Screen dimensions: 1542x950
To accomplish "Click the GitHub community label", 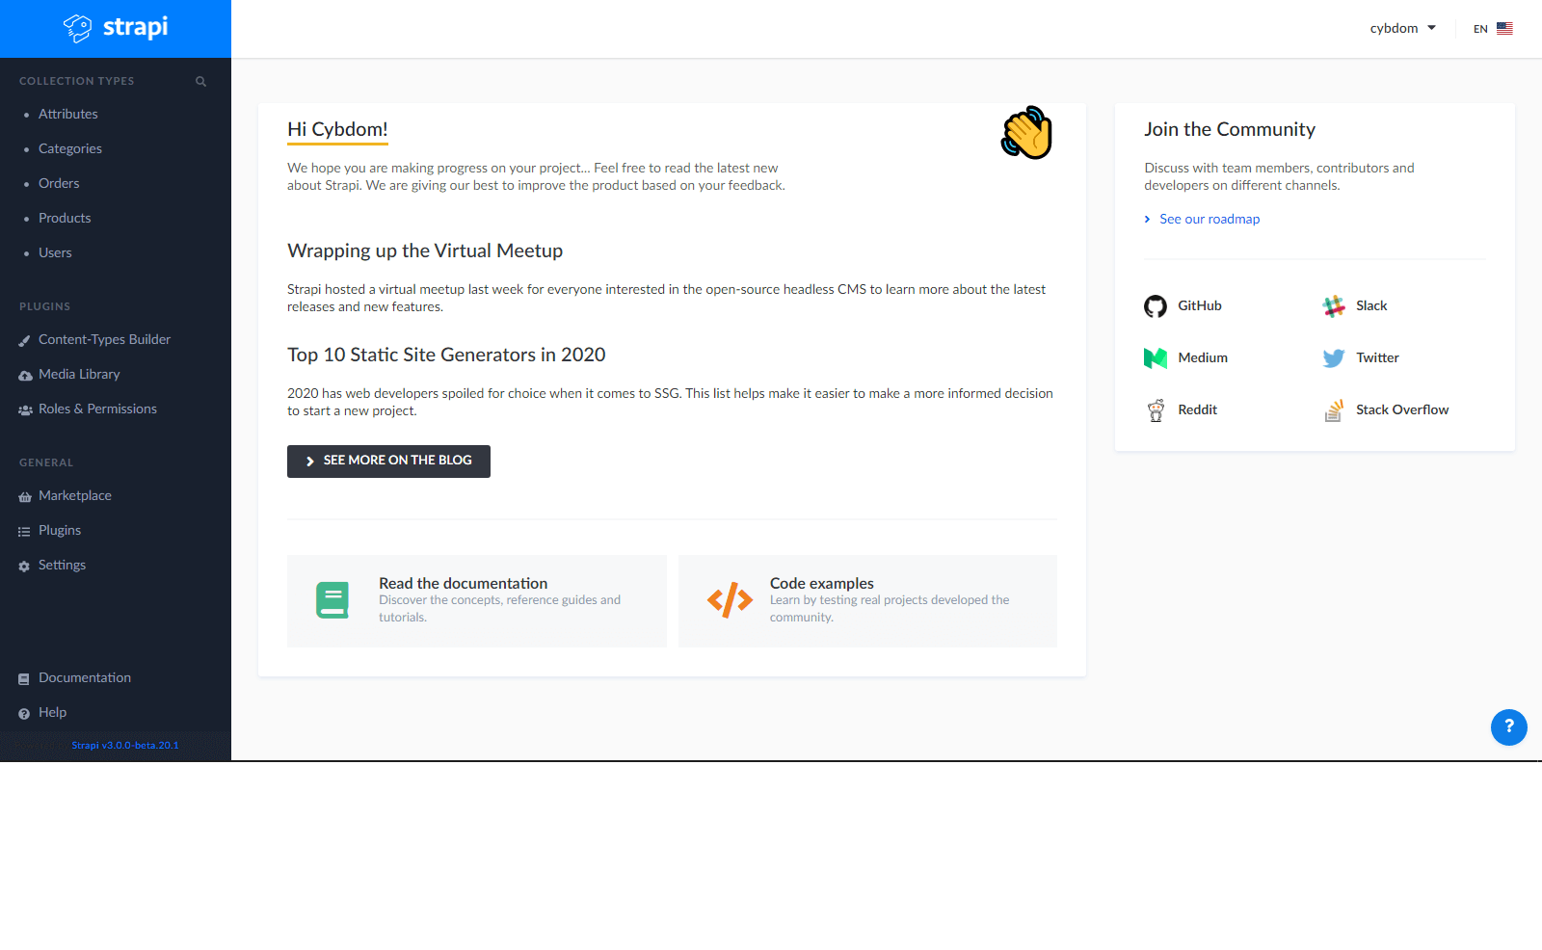I will 1200,305.
